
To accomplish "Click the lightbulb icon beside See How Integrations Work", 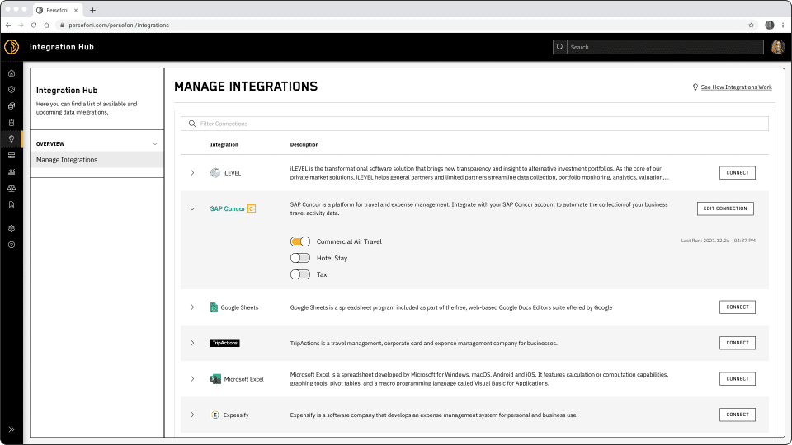I will (695, 87).
